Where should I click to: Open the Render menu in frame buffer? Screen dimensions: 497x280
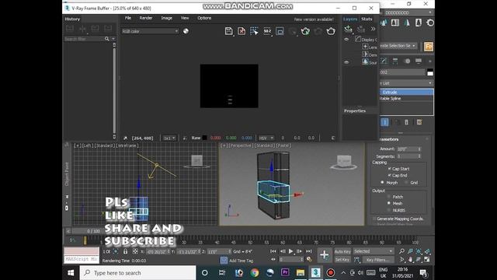146,18
